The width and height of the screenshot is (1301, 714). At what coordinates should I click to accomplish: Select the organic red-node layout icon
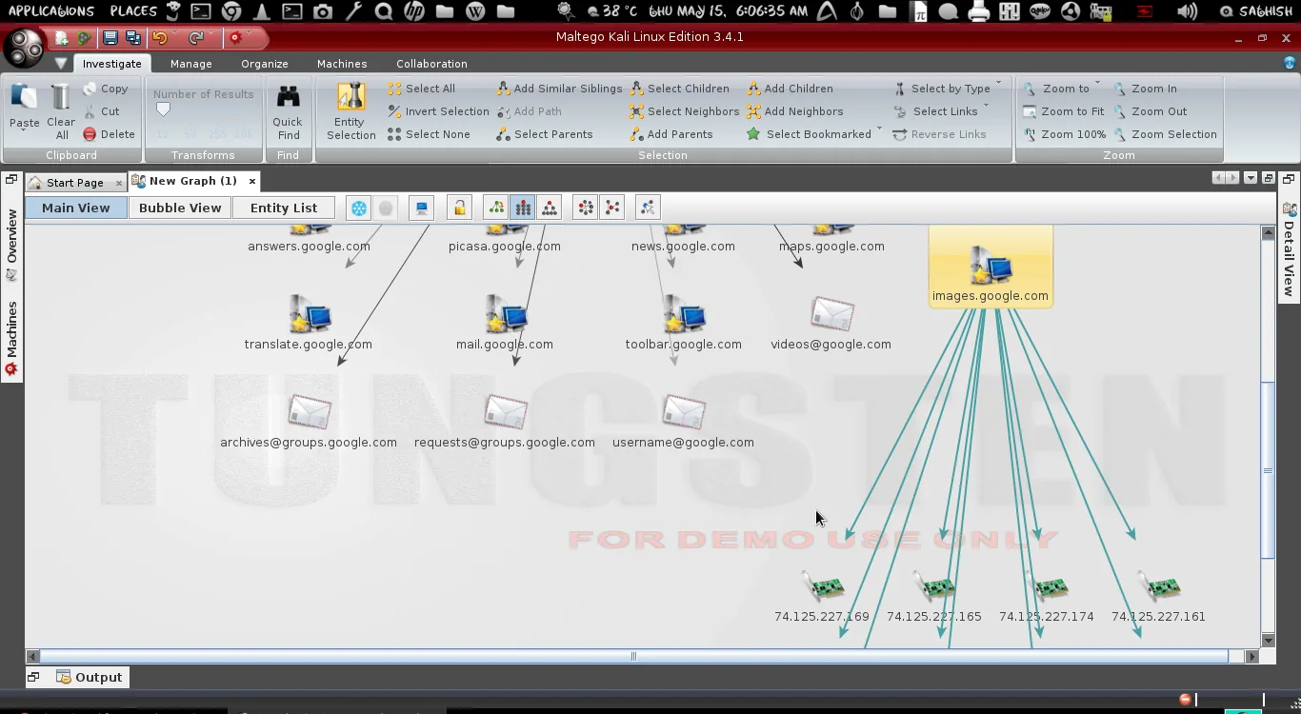(x=612, y=208)
